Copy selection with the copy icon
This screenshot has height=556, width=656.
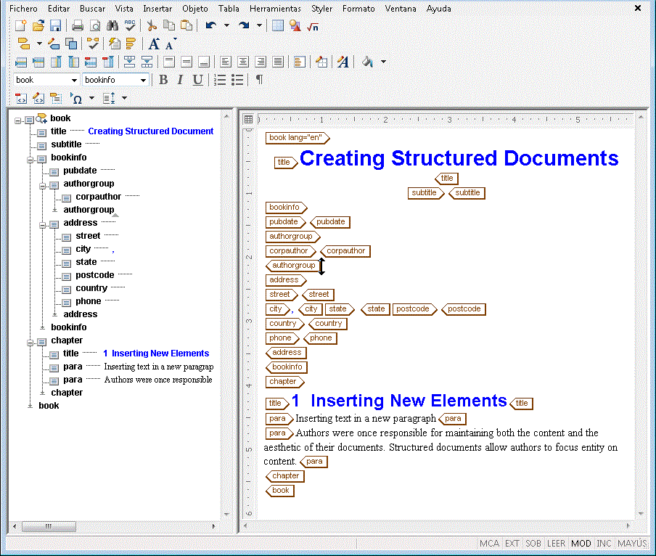(169, 26)
